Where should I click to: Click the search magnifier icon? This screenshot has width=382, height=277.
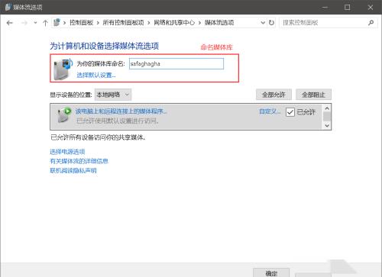click(x=371, y=23)
